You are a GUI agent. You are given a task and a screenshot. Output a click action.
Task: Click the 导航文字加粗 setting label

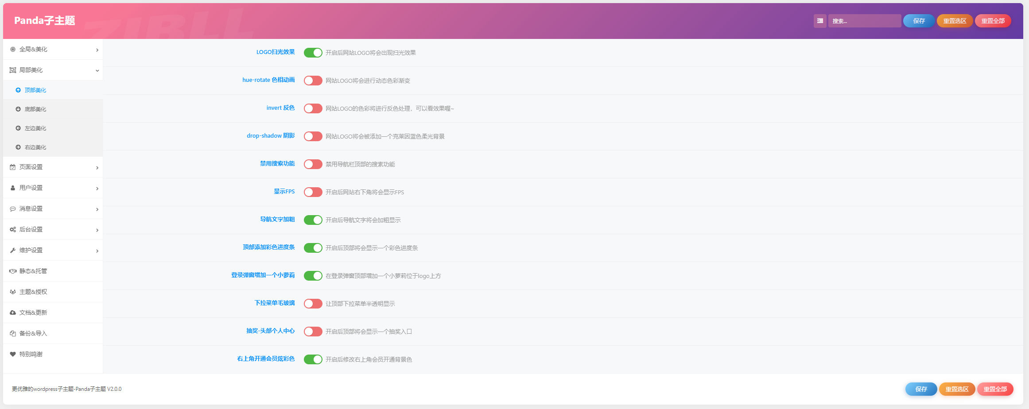pos(277,220)
